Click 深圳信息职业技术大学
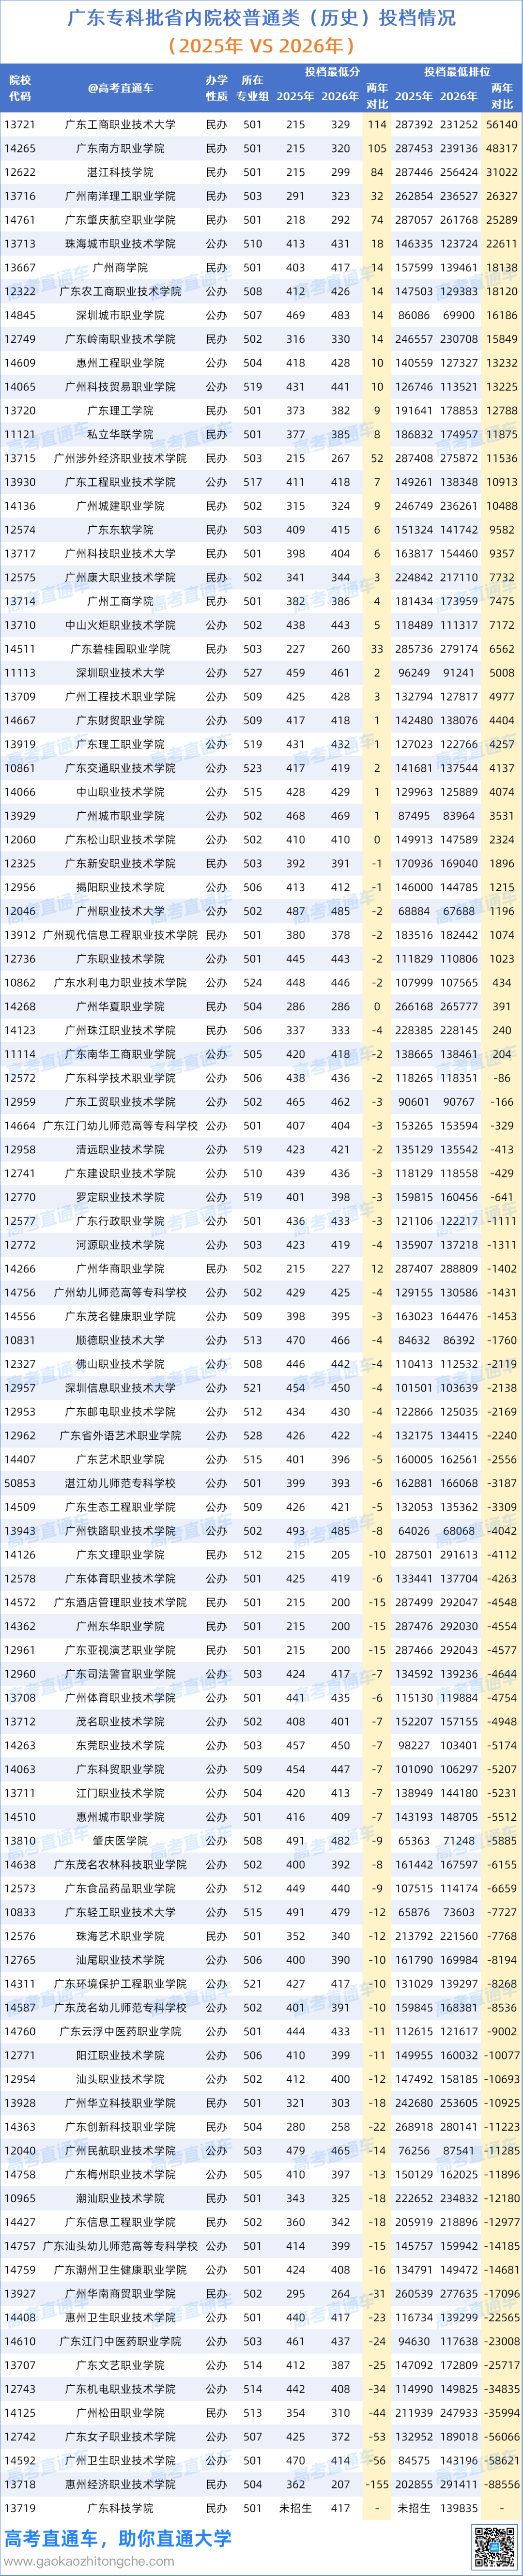Screen dimensions: 523x2576 (x=120, y=1388)
